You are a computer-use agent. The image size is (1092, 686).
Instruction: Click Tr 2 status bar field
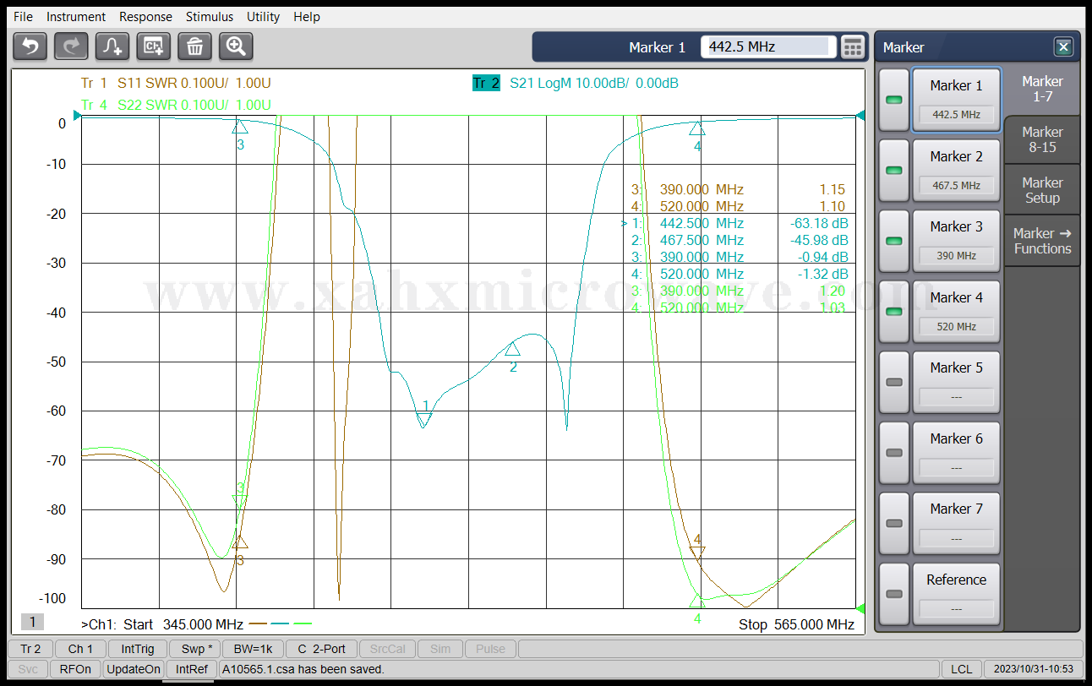pos(30,649)
